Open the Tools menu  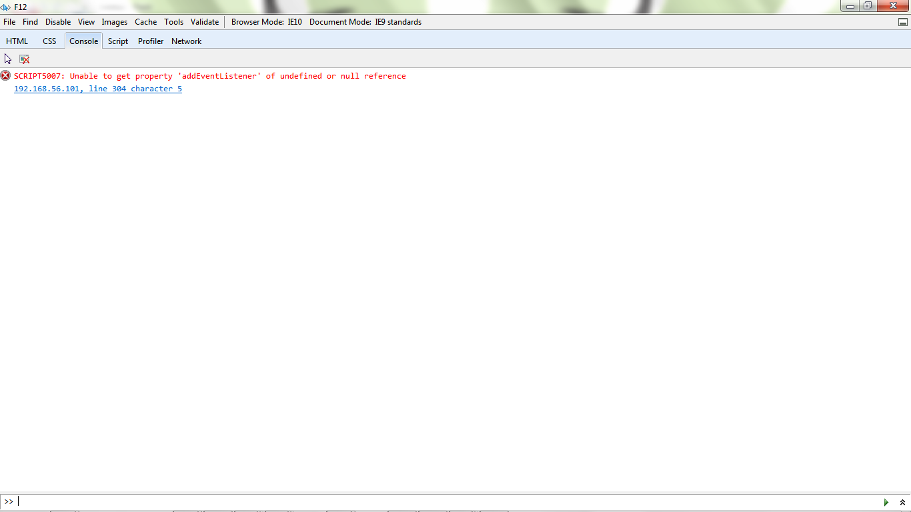(x=174, y=22)
